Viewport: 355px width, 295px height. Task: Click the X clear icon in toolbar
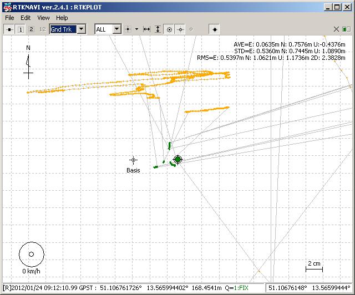pyautogui.click(x=337, y=29)
